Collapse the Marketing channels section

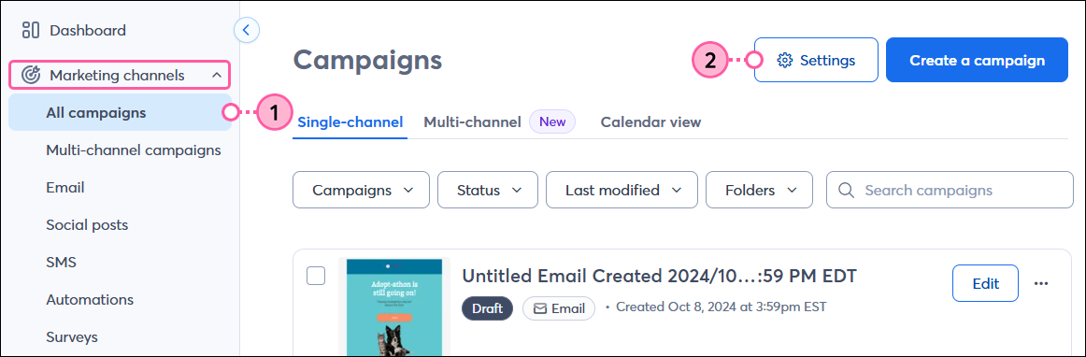point(217,75)
